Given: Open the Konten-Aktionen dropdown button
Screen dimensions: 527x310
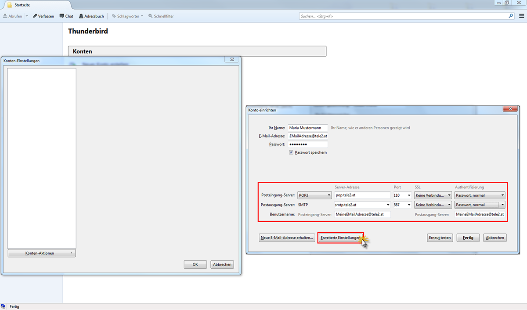Looking at the screenshot, I should coord(42,253).
